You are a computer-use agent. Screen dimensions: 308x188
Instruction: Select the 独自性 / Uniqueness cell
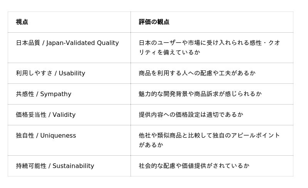[x=69, y=140]
